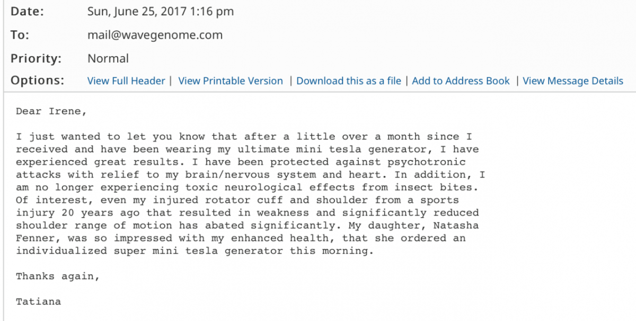Click the date Sun, June 25, 2017
This screenshot has width=636, height=321.
coord(139,12)
